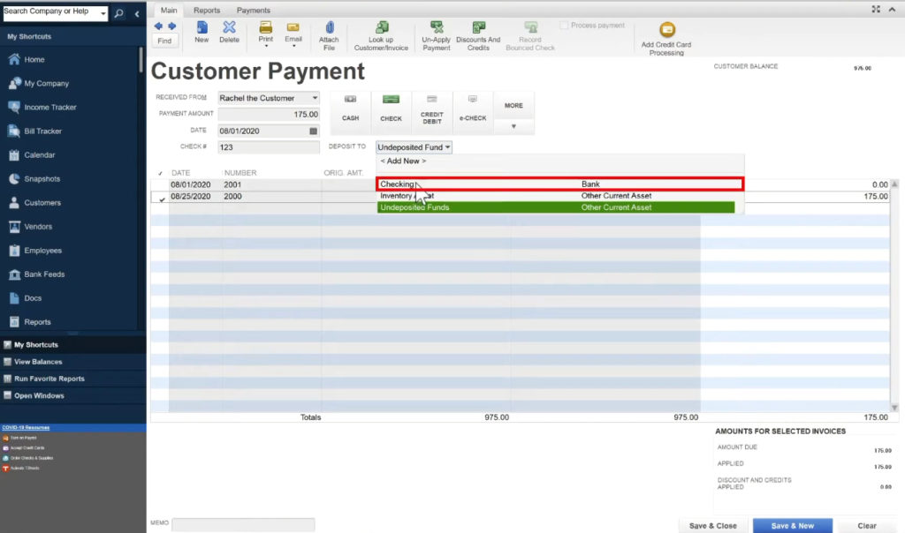Check the invoice row dated 08/01/2020
Viewport: 905px width, 533px height.
[x=161, y=184]
